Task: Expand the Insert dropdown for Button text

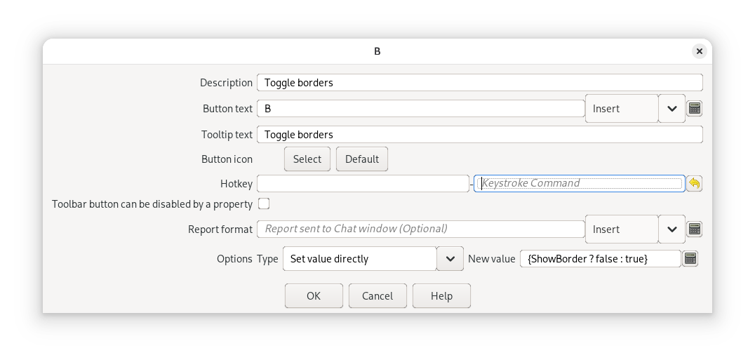Action: click(672, 109)
